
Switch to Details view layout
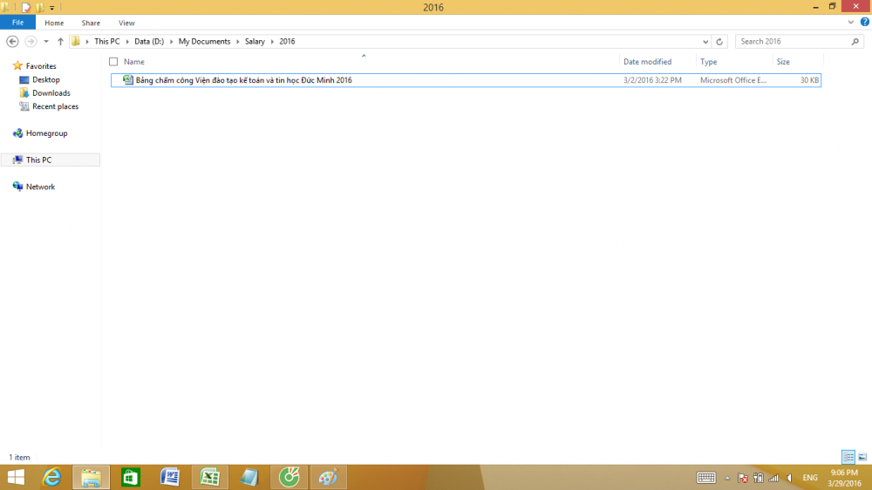tap(848, 457)
